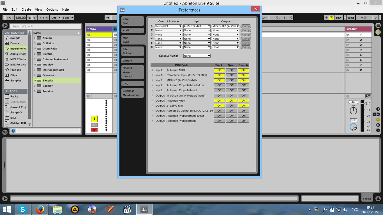Click the Stop All Clips button on Master

tap(348, 96)
